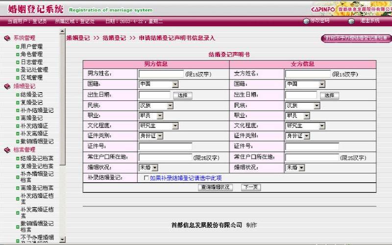The image size is (392, 245).
Task: Click the 修改密码 link
Action: point(320,21)
